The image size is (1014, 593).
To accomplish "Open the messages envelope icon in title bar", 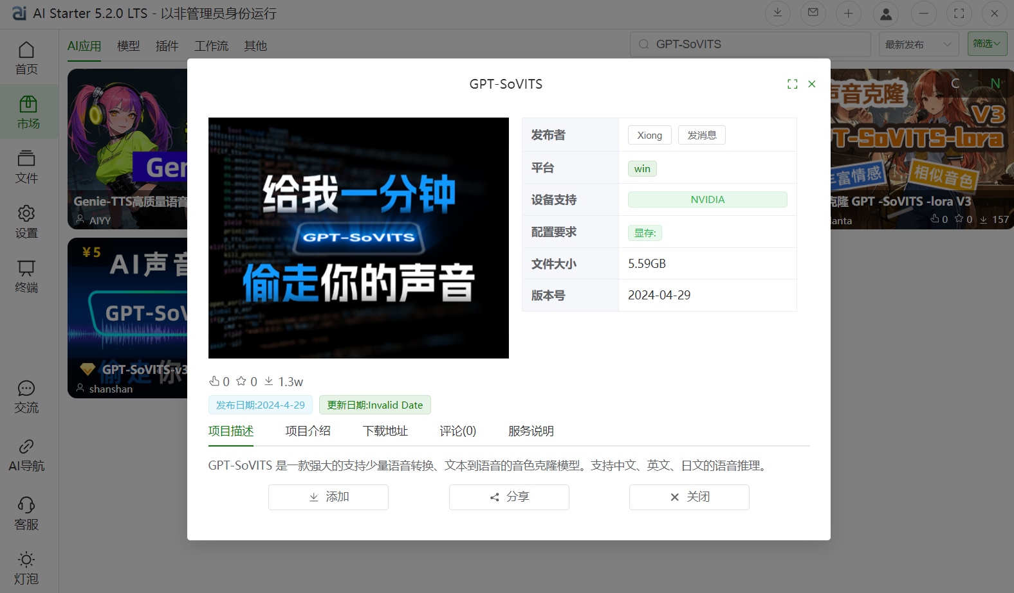I will click(813, 13).
